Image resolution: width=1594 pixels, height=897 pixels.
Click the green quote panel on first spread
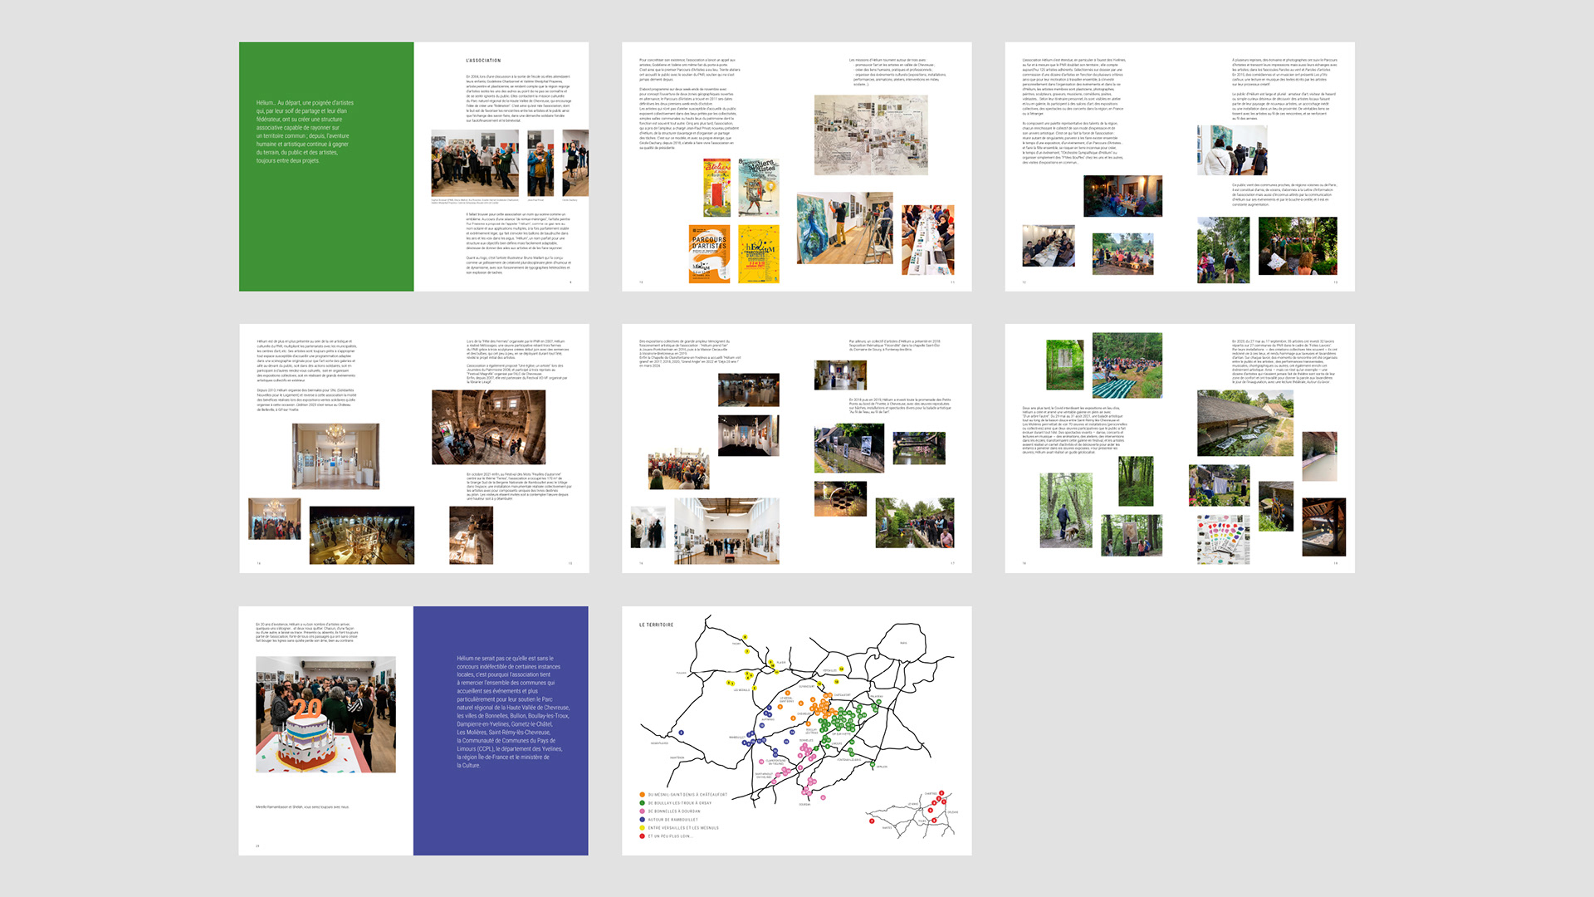326,166
